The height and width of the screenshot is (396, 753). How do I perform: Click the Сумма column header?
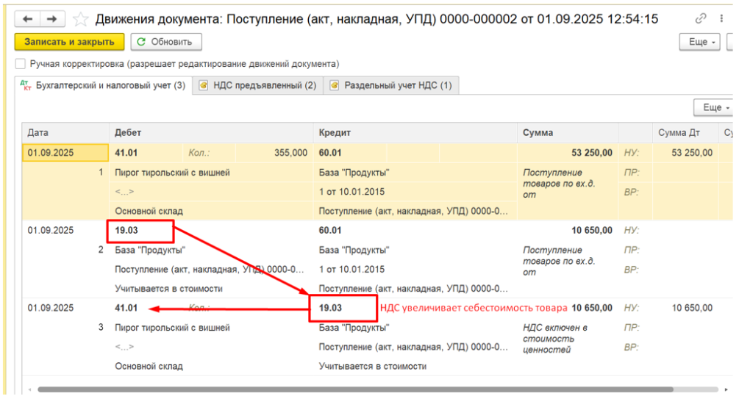click(x=538, y=133)
